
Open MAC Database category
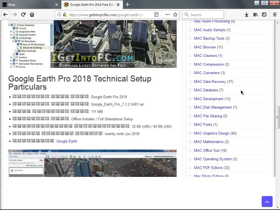point(206,90)
